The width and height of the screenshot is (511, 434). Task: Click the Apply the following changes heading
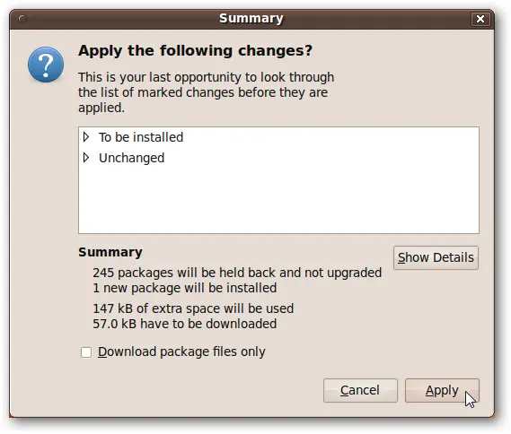(x=195, y=51)
